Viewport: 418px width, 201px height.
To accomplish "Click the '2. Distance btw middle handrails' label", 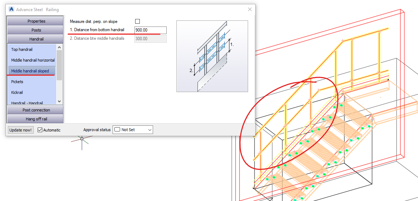I will click(97, 38).
